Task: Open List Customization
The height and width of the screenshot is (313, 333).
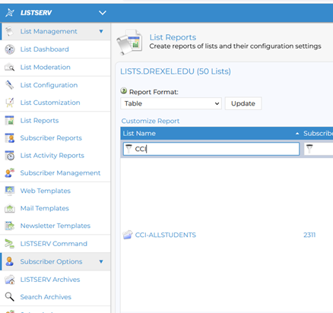Action: tap(50, 103)
